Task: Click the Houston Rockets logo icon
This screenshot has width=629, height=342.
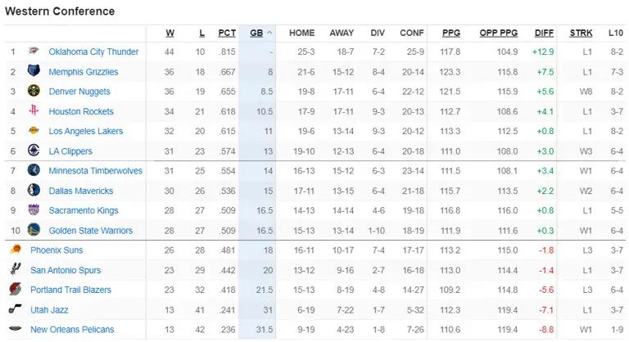Action: point(34,110)
